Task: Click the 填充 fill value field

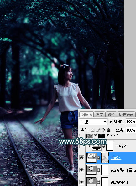Action: [x=131, y=130]
